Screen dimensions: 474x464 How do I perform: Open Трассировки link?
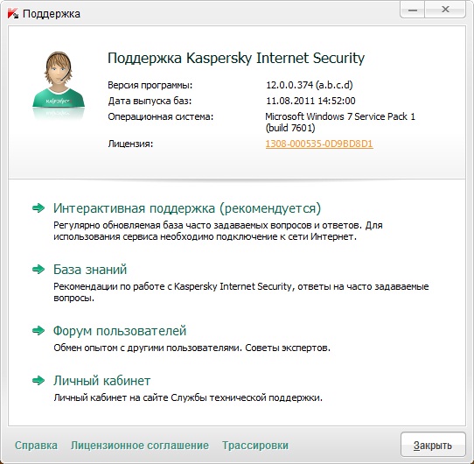255,446
